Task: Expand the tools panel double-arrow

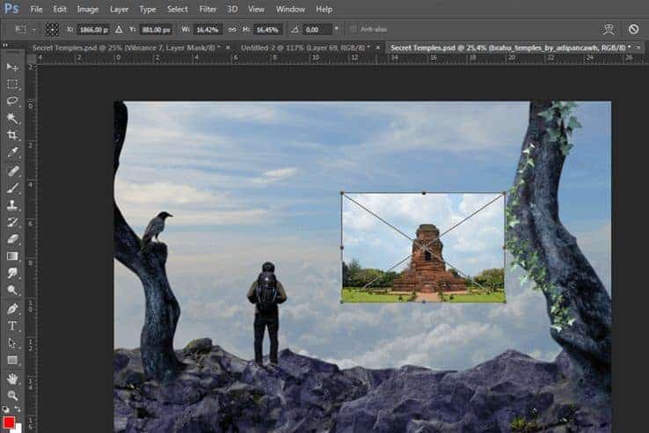Action: click(x=5, y=45)
